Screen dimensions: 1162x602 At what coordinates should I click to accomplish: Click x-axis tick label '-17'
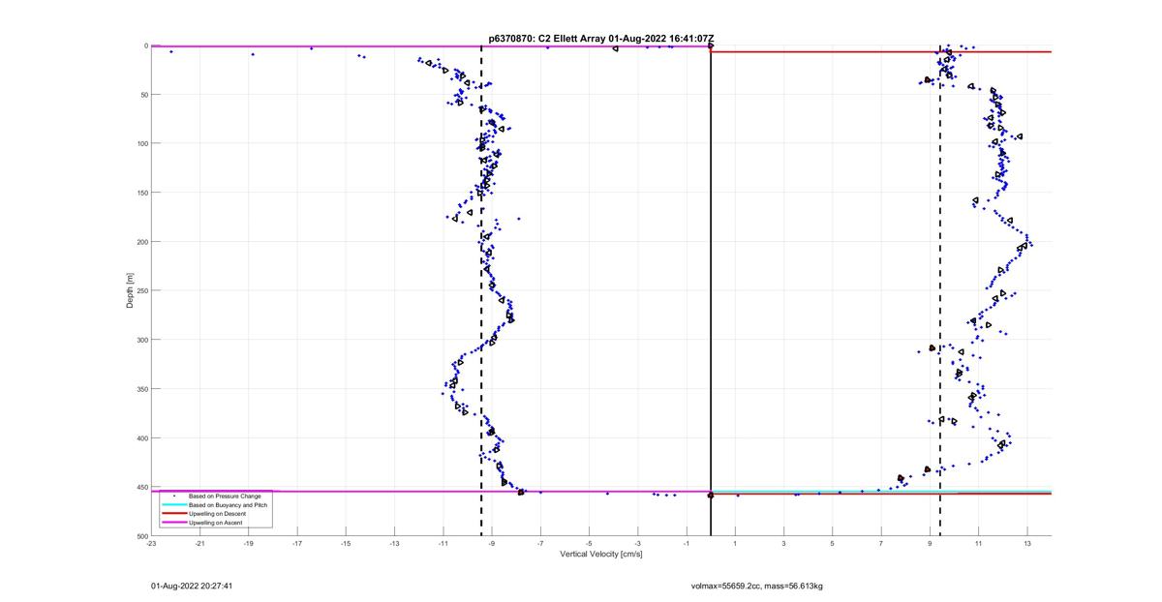[297, 544]
